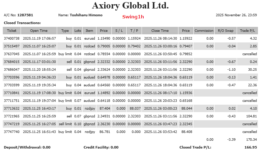Click the Ticket column header
This screenshot has height=151, width=259.
12,31
